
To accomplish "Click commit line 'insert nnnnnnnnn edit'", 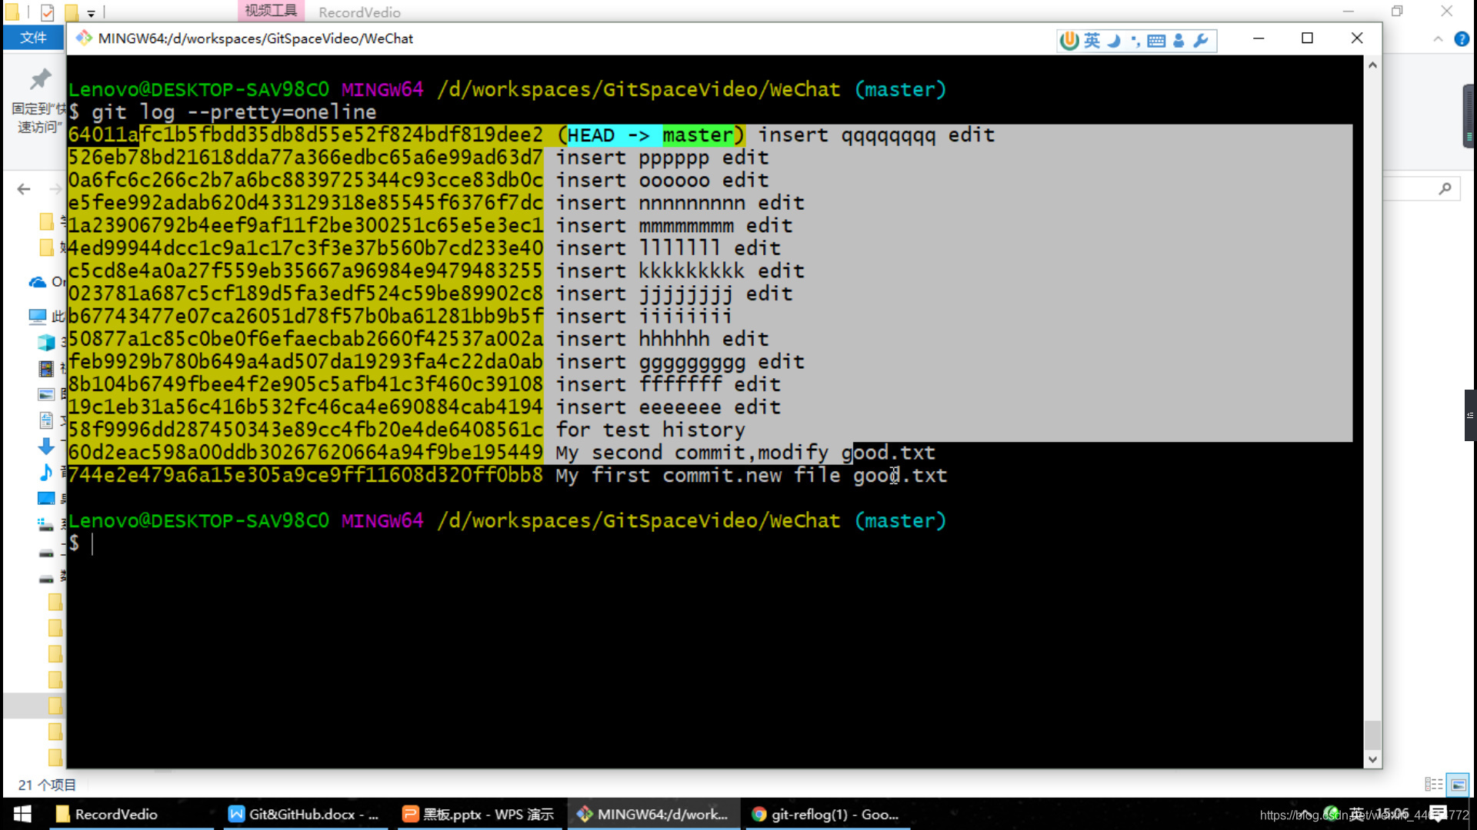I will (x=680, y=204).
